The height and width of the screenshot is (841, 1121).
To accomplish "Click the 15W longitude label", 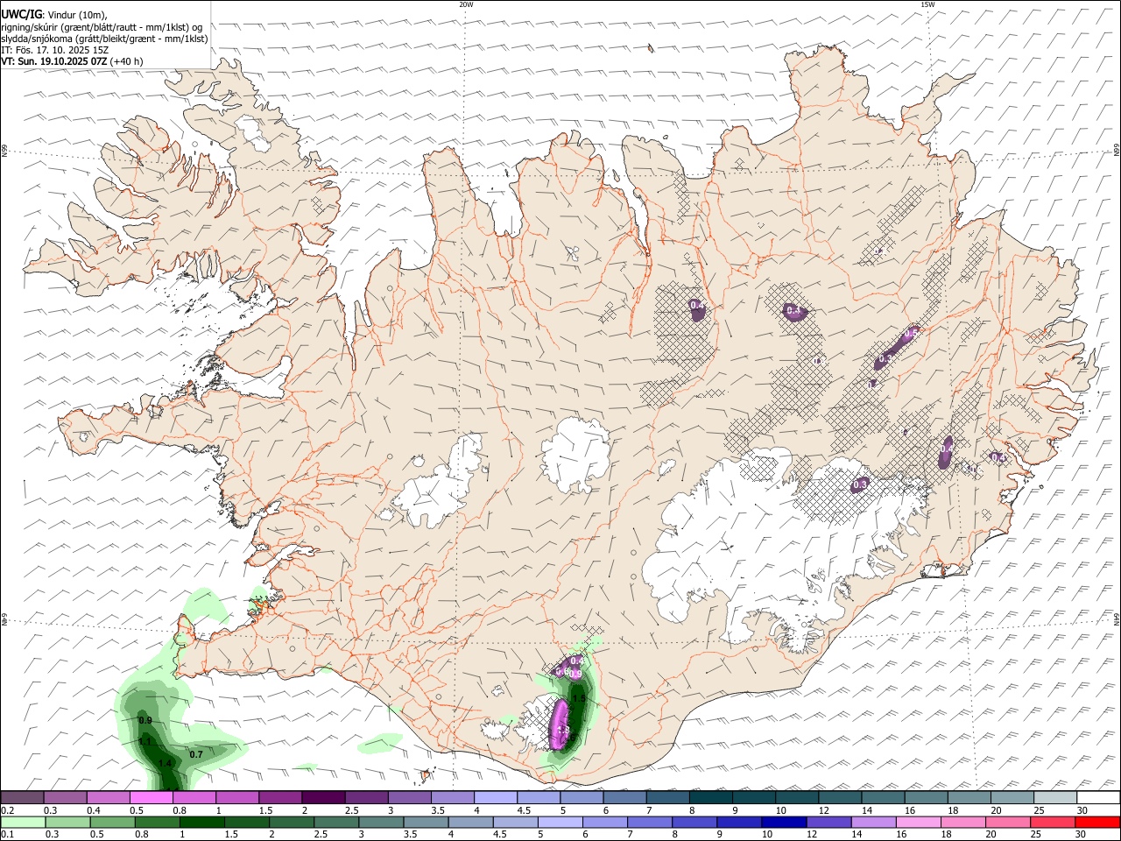I will (x=927, y=4).
